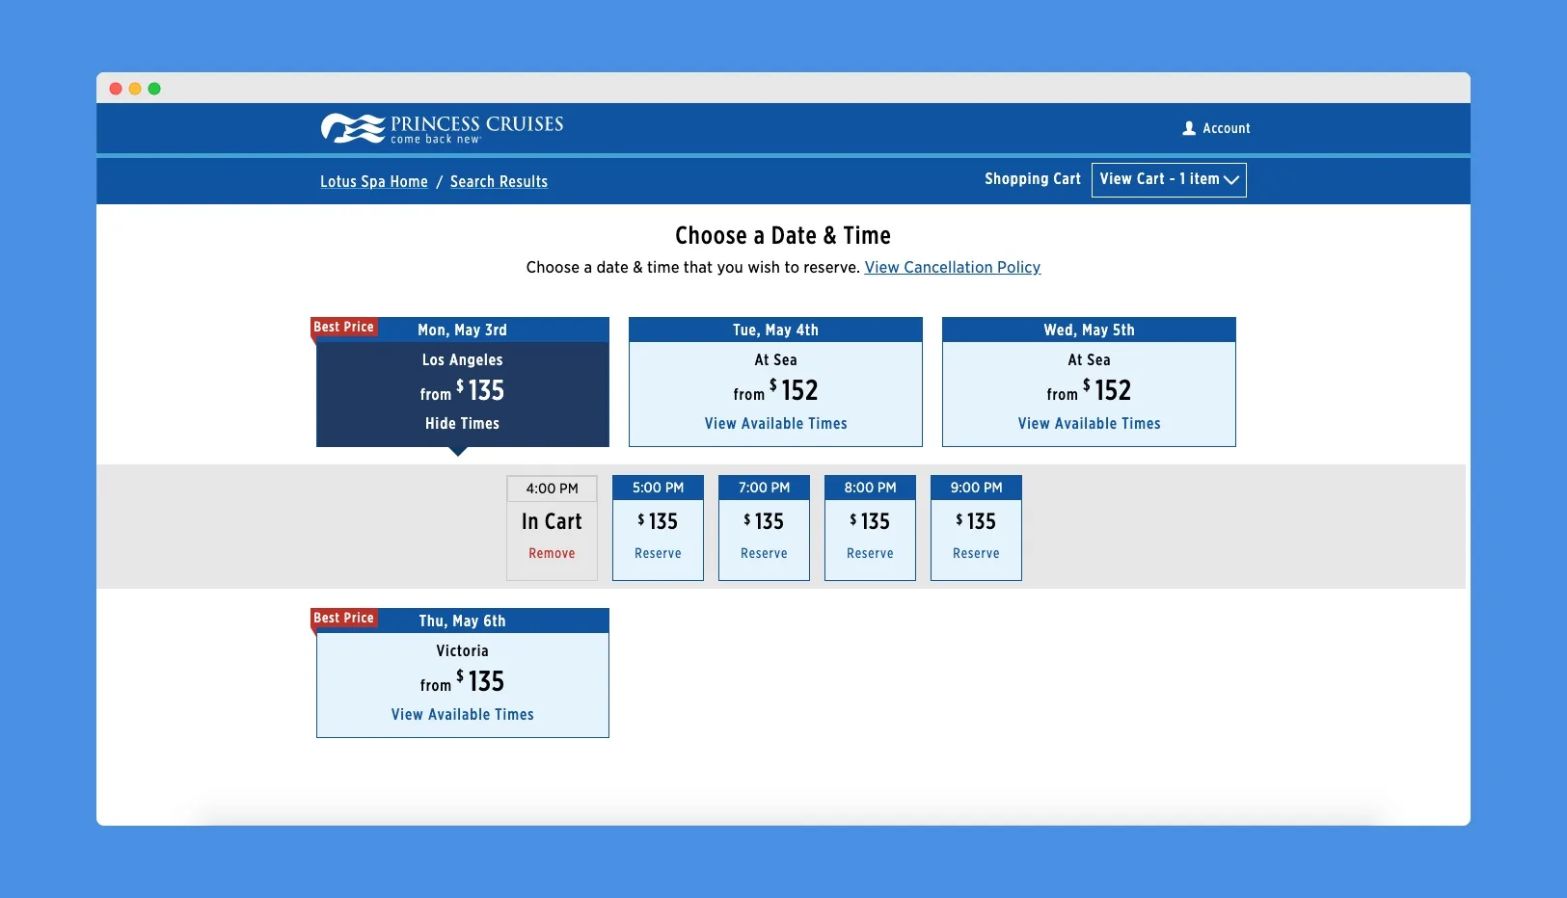The width and height of the screenshot is (1567, 898).
Task: Click the Choose a Date & Time heading
Action: [783, 235]
